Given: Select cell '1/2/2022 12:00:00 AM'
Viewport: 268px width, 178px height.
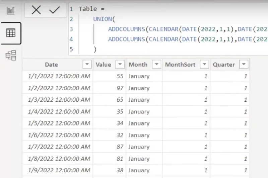Looking at the screenshot, I should click(58, 88).
